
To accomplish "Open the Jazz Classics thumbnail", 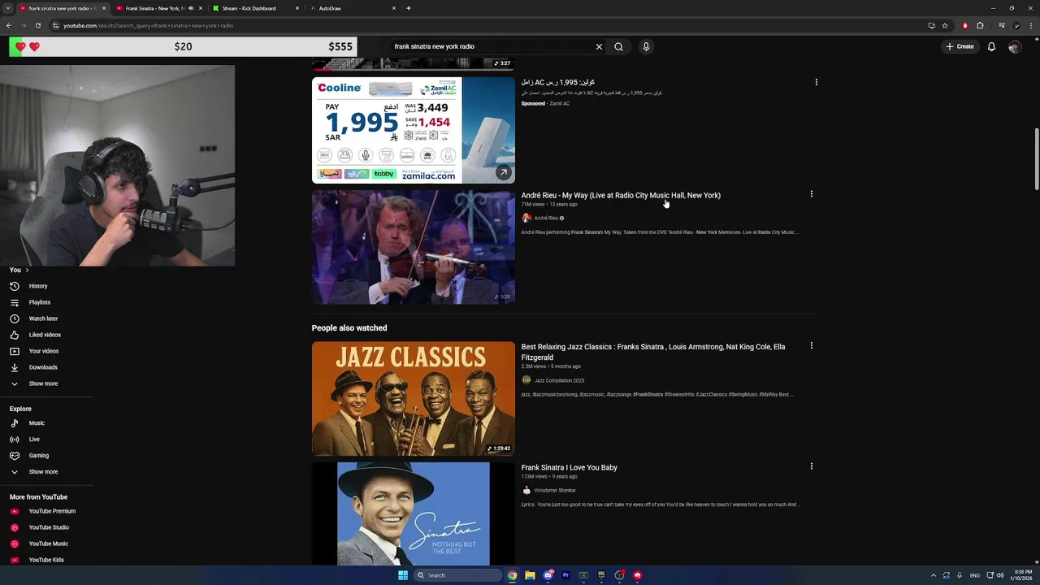I will click(414, 398).
